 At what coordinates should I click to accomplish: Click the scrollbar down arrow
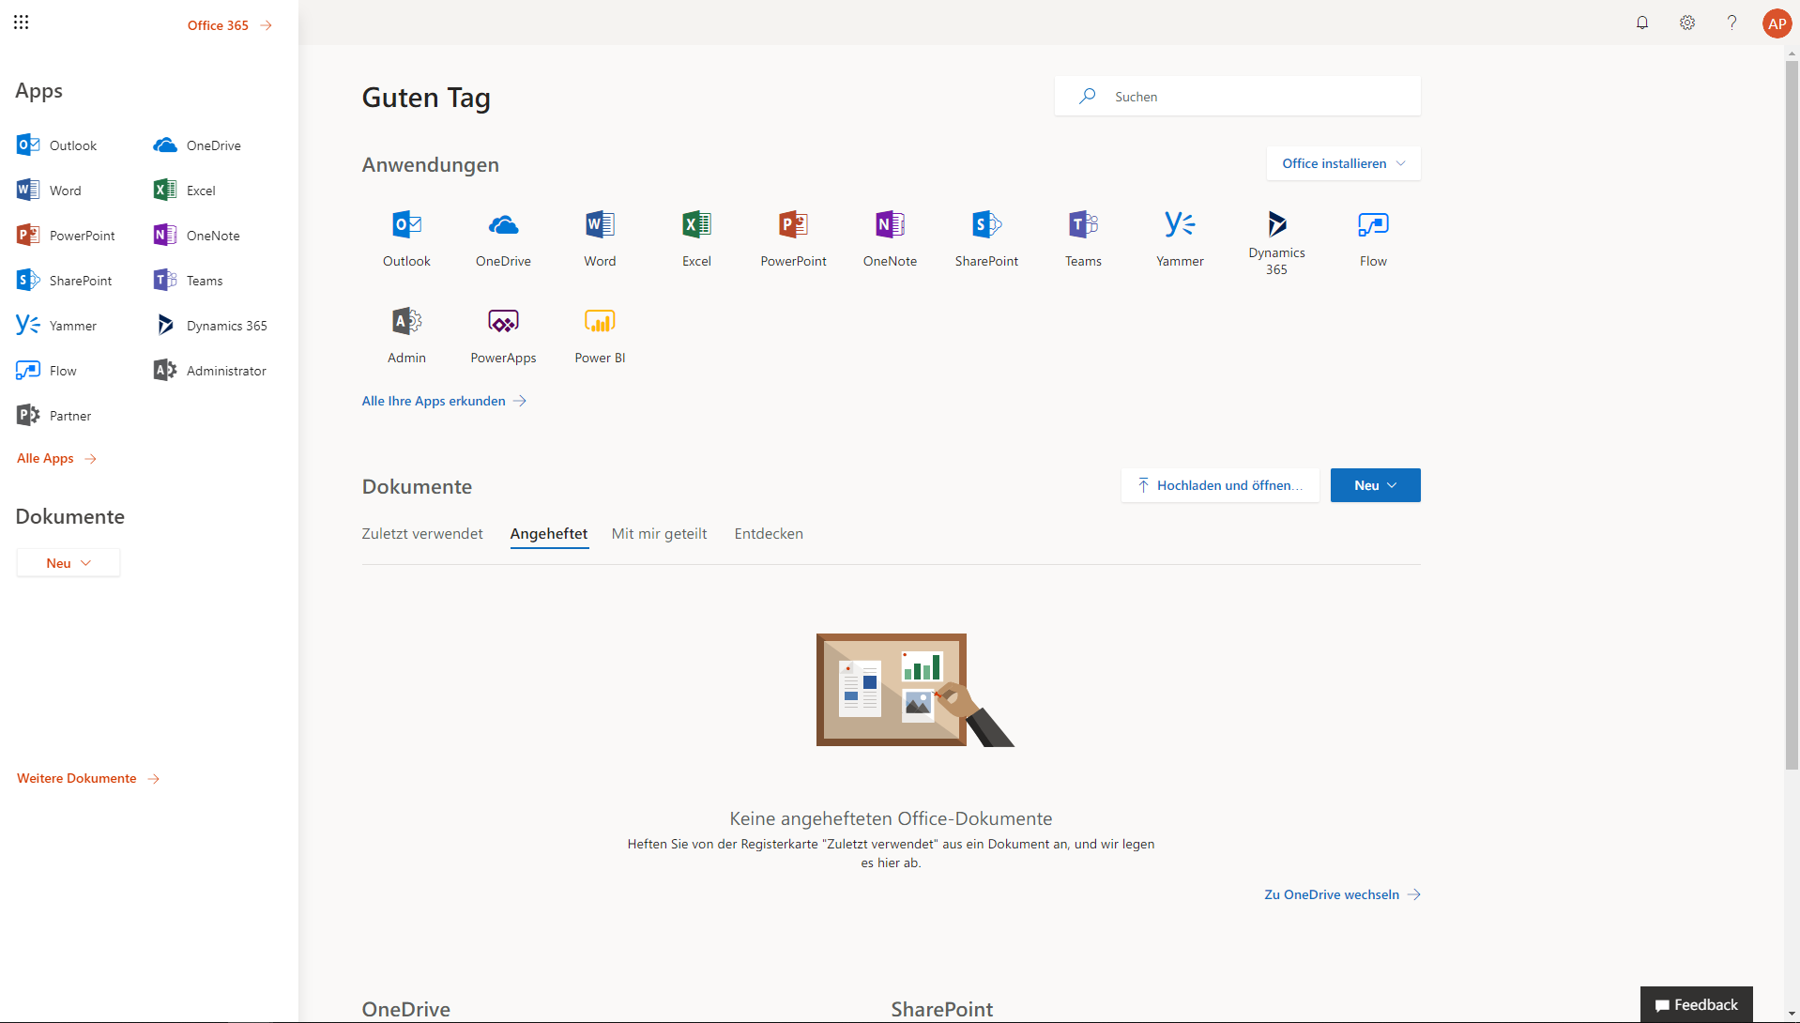coord(1792,1015)
